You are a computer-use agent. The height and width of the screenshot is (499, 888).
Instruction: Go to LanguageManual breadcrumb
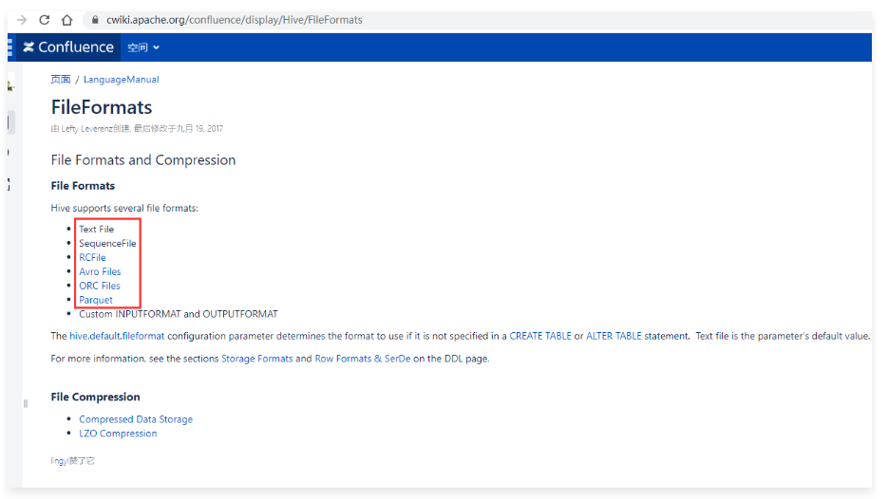(x=122, y=79)
